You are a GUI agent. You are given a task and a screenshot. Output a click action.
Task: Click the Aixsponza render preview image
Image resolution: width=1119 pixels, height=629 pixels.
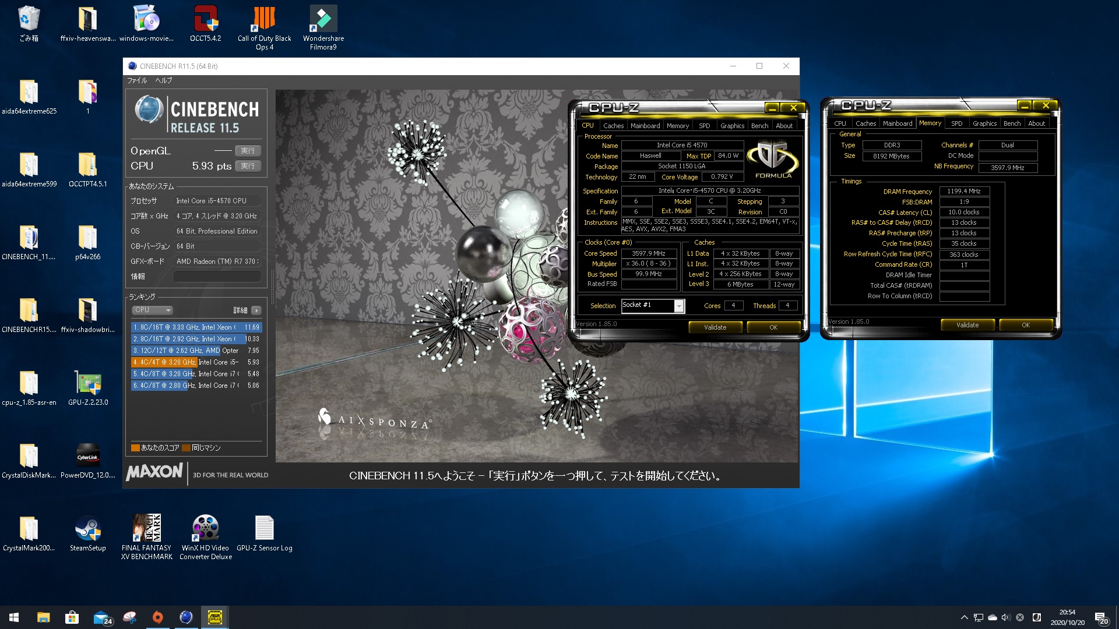pos(536,275)
